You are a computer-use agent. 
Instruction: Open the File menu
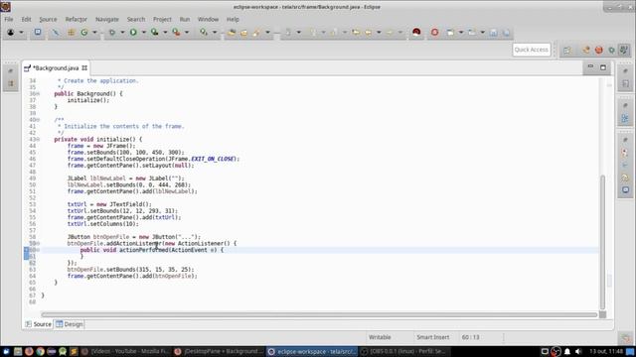(x=9, y=19)
